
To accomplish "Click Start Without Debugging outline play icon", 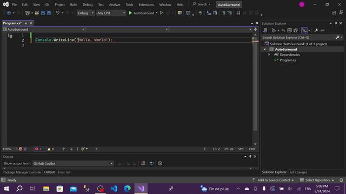I will coord(161,13).
